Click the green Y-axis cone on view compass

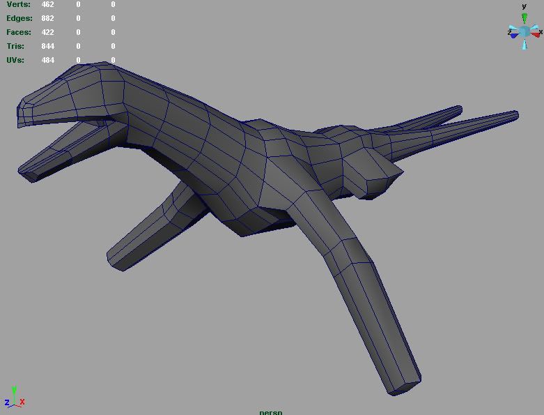coord(524,19)
